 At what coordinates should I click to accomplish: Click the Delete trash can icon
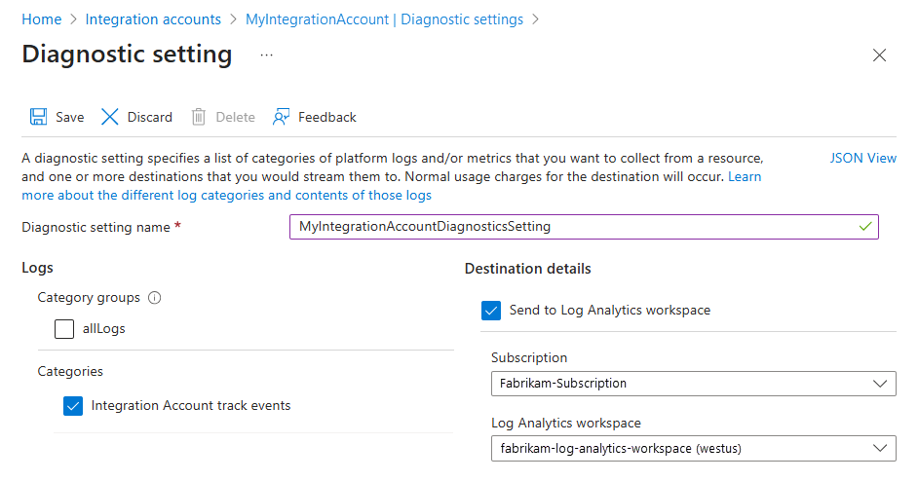coord(199,117)
